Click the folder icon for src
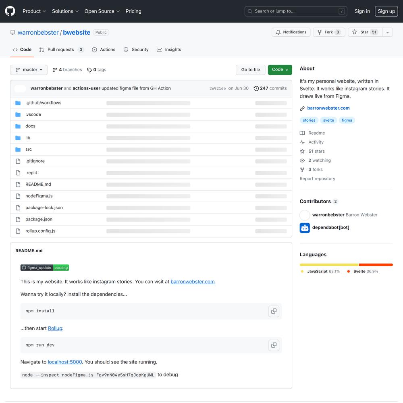Screen dimensions: 403x403 [x=18, y=150]
